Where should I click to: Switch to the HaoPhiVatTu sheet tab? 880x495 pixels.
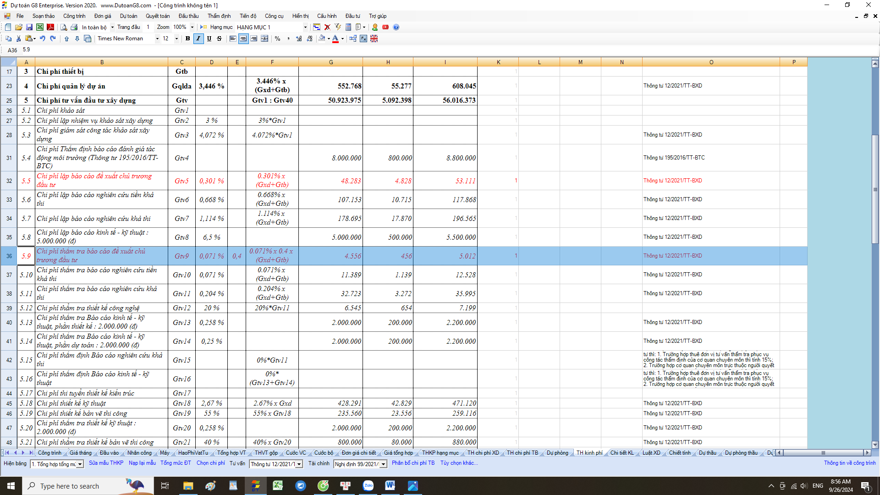tap(193, 453)
